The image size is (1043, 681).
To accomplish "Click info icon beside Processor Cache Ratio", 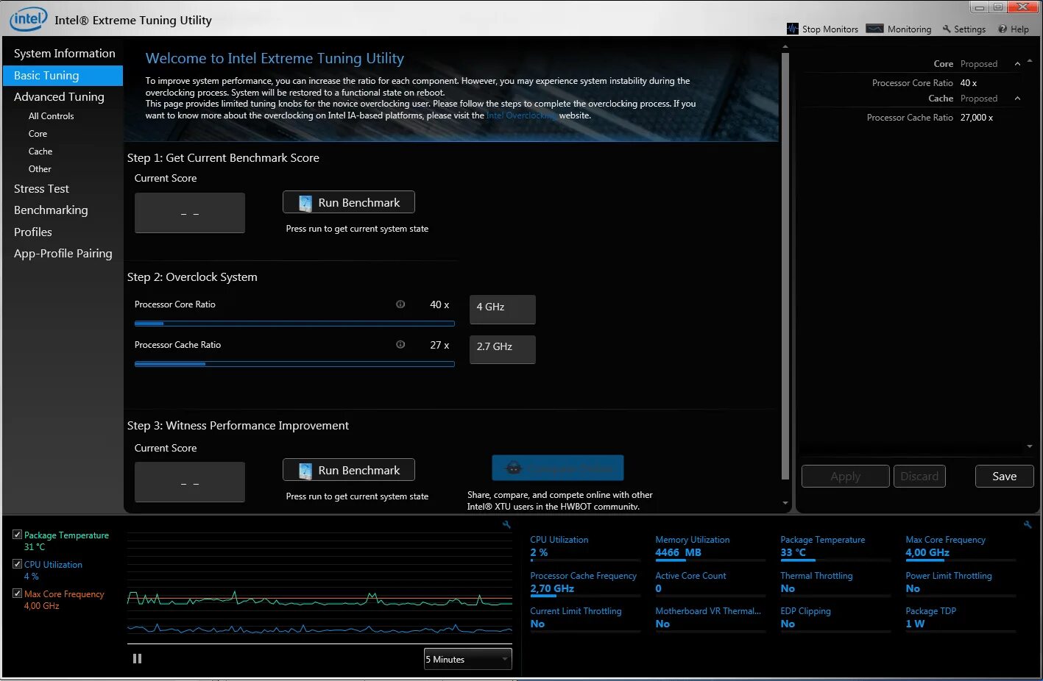I will click(400, 344).
